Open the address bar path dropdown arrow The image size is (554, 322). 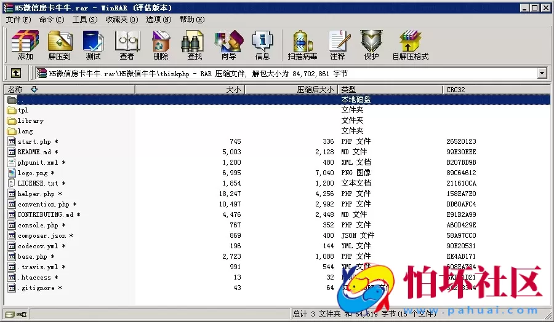(542, 73)
